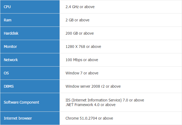Select Window server 2008 r2 text
182x125 pixels.
[x=85, y=87]
